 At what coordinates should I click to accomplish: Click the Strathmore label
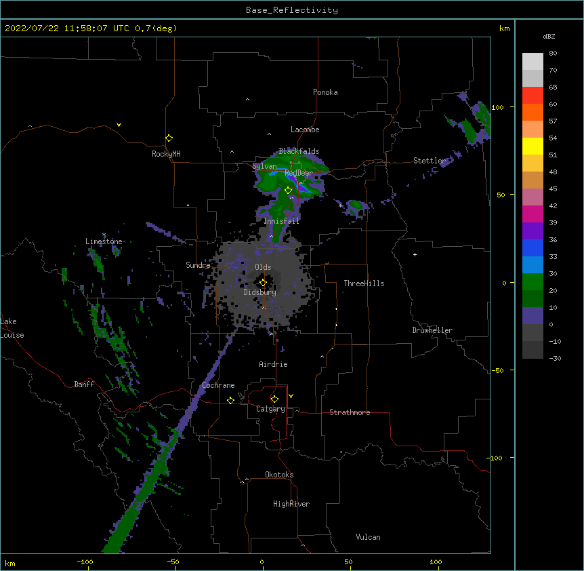pyautogui.click(x=350, y=412)
